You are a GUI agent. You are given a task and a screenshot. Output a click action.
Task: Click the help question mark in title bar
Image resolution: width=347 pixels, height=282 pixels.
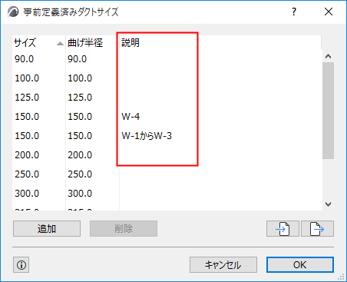tap(294, 12)
